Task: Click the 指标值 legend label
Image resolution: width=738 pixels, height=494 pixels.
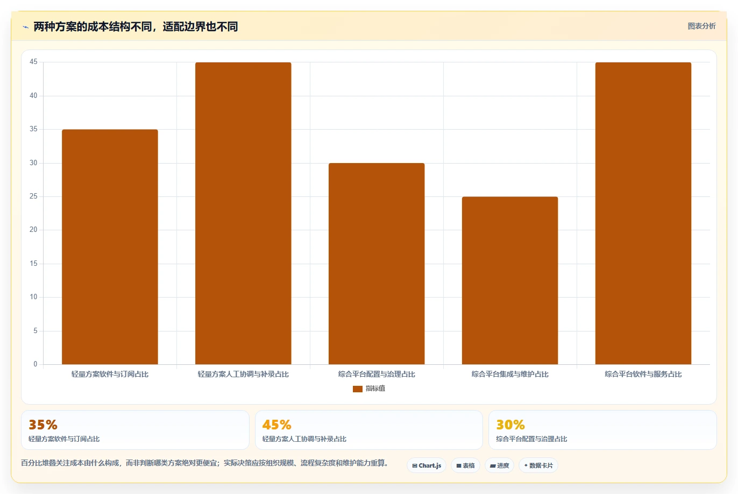Action: 375,389
